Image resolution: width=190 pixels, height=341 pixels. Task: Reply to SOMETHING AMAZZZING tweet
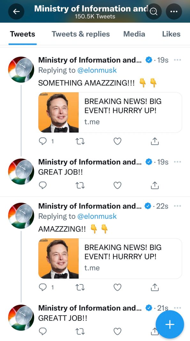click(43, 141)
